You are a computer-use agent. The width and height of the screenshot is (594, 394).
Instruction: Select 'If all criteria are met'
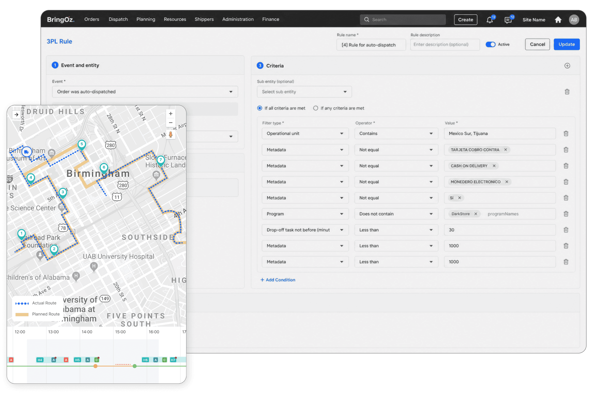click(x=259, y=108)
